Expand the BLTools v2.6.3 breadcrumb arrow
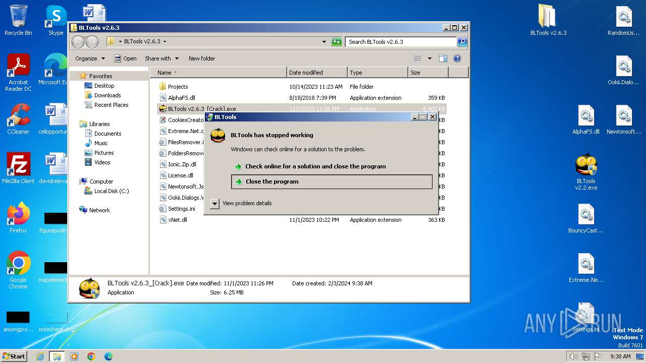Viewport: 646px width, 363px height. (x=165, y=42)
